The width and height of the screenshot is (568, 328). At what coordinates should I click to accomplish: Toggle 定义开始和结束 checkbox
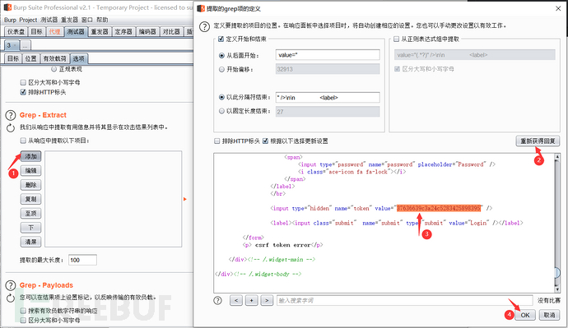(x=221, y=39)
